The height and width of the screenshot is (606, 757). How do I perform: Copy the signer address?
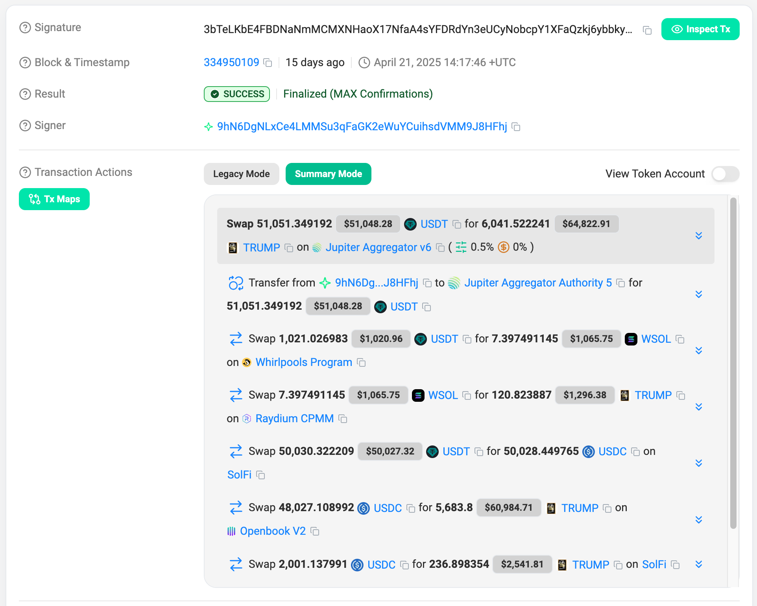[516, 127]
